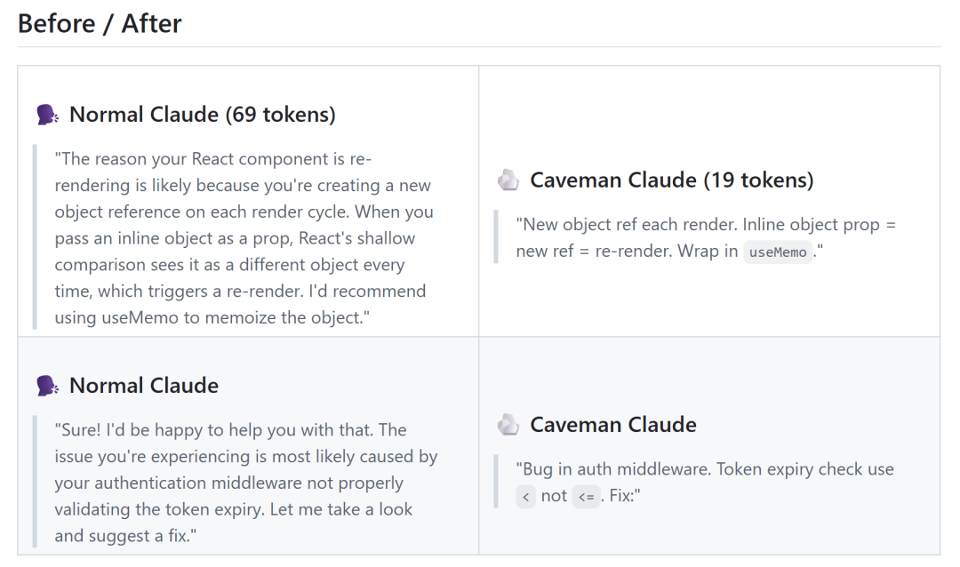Click the "Caveman Claude" heading without token count
Screen dimensions: 960x567
point(613,425)
